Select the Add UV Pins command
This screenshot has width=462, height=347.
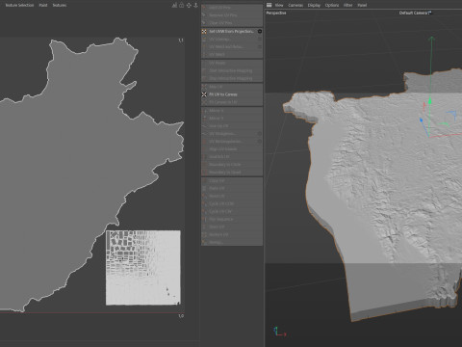(x=232, y=7)
